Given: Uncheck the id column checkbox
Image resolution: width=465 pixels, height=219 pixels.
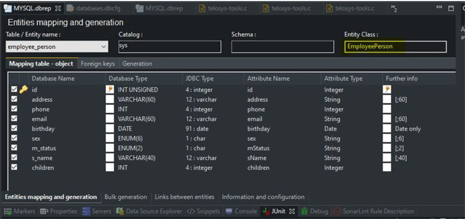Looking at the screenshot, I should click(x=14, y=89).
